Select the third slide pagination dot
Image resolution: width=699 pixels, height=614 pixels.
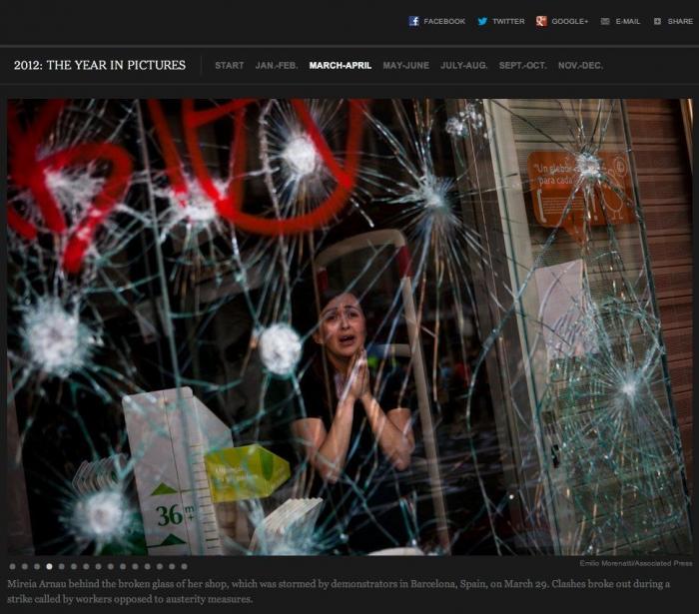tap(37, 566)
